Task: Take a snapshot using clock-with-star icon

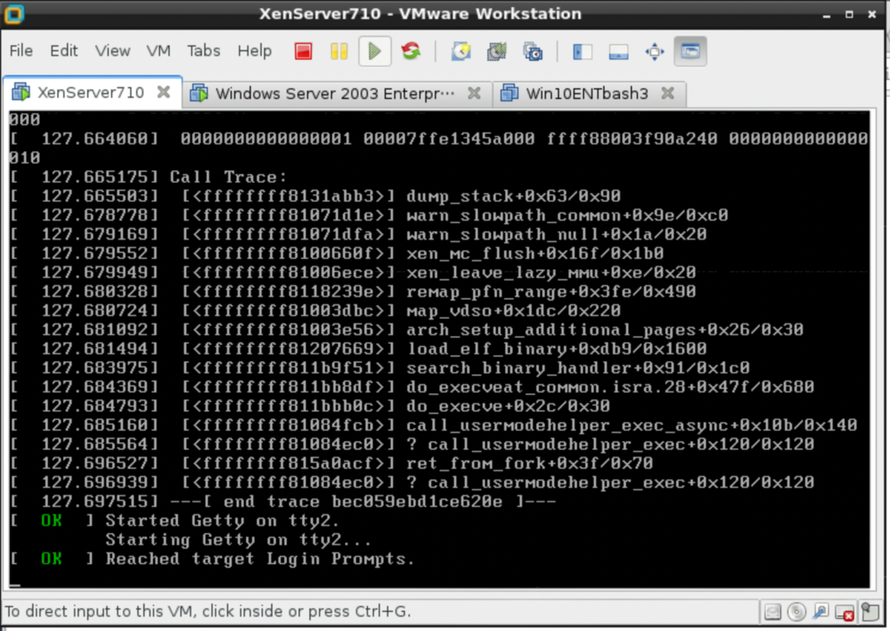Action: click(461, 51)
